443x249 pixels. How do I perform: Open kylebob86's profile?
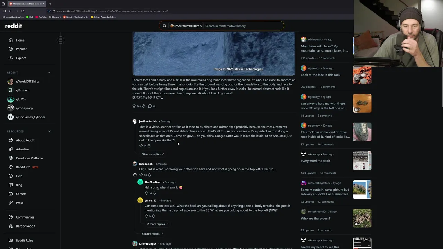(x=146, y=164)
